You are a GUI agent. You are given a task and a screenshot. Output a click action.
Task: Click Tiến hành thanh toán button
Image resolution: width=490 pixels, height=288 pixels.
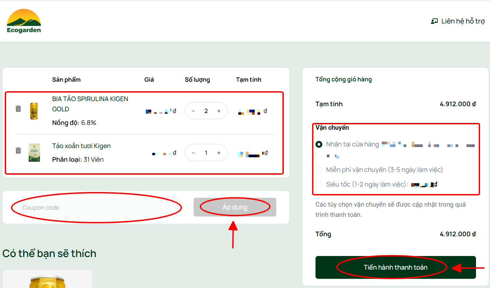pyautogui.click(x=395, y=267)
